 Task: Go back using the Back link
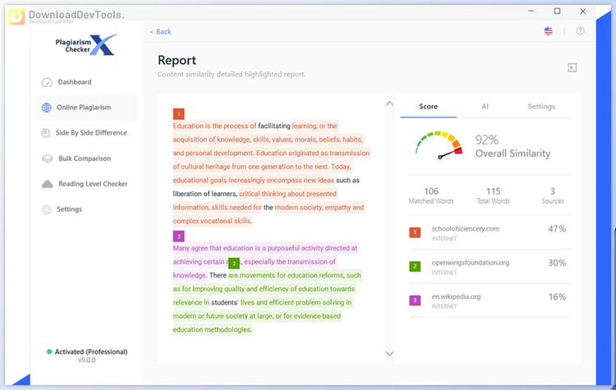tap(160, 32)
